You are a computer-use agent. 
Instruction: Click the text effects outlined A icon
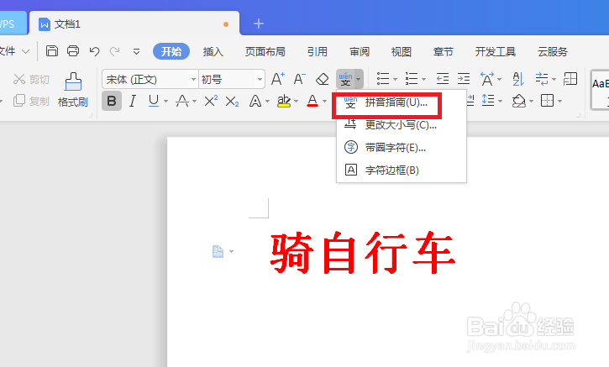tap(255, 101)
